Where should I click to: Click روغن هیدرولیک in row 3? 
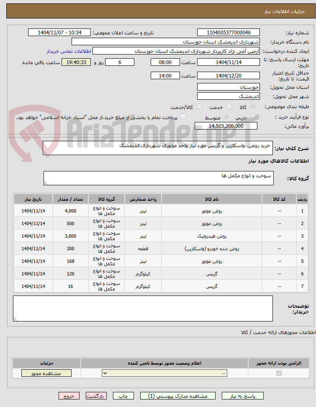coord(211,236)
